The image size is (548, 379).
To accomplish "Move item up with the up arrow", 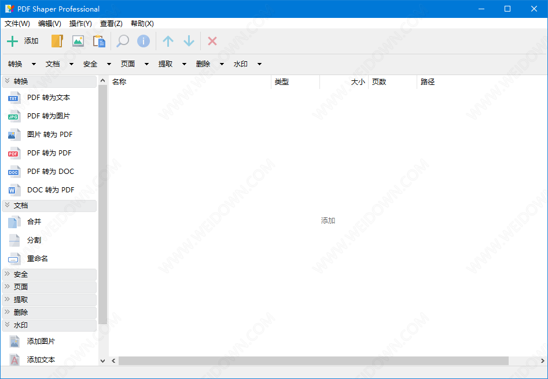I will 168,41.
